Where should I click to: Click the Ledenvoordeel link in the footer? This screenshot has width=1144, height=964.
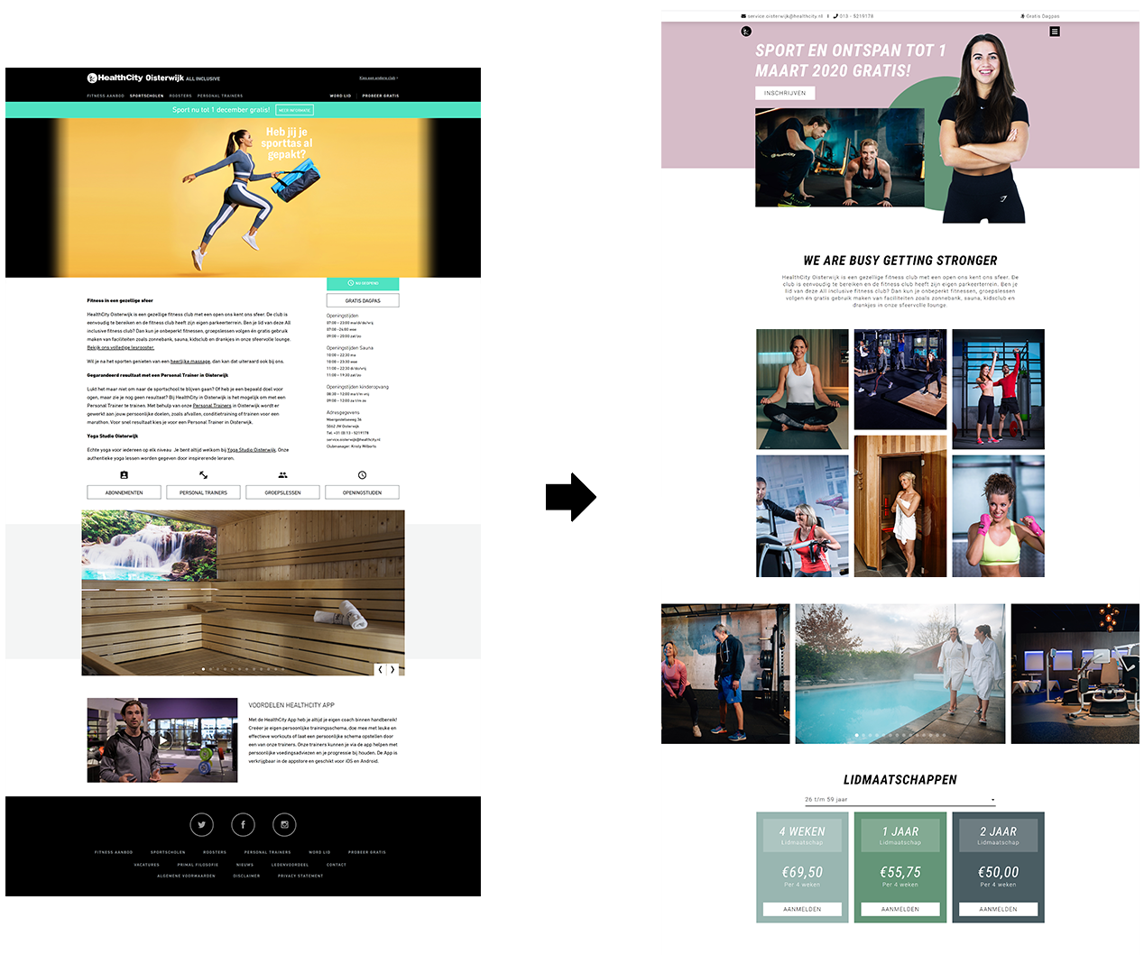pos(290,865)
